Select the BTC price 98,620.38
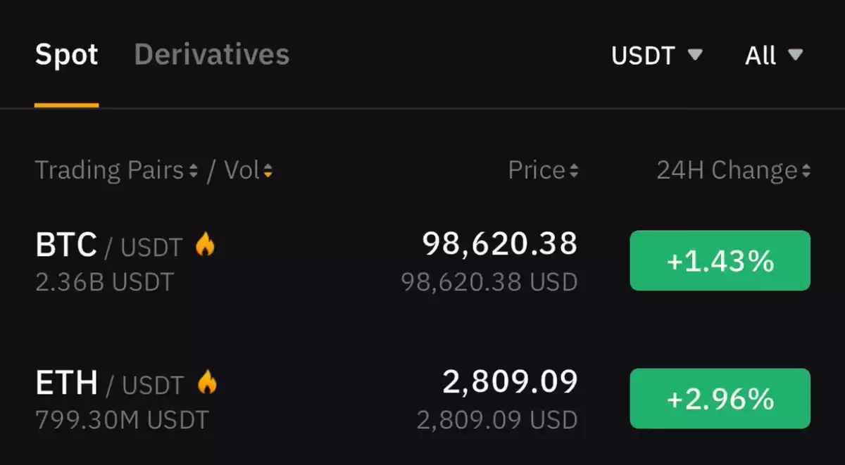 click(500, 243)
